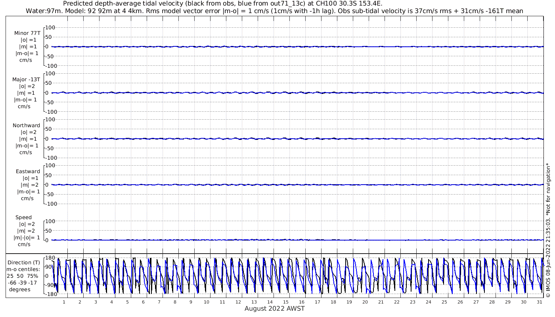Click day tick label '10' on time axis
The height and width of the screenshot is (317, 555).
(207, 302)
